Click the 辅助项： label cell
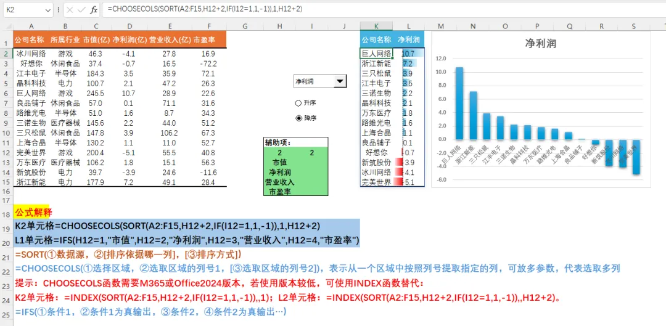Viewport: 666px width, 326px height. (279, 143)
